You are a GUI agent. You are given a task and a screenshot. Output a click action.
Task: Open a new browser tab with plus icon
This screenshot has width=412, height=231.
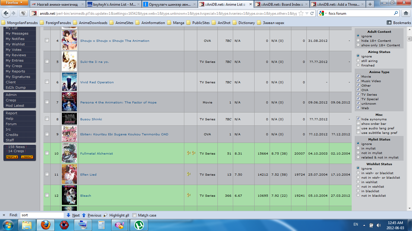pos(370,4)
